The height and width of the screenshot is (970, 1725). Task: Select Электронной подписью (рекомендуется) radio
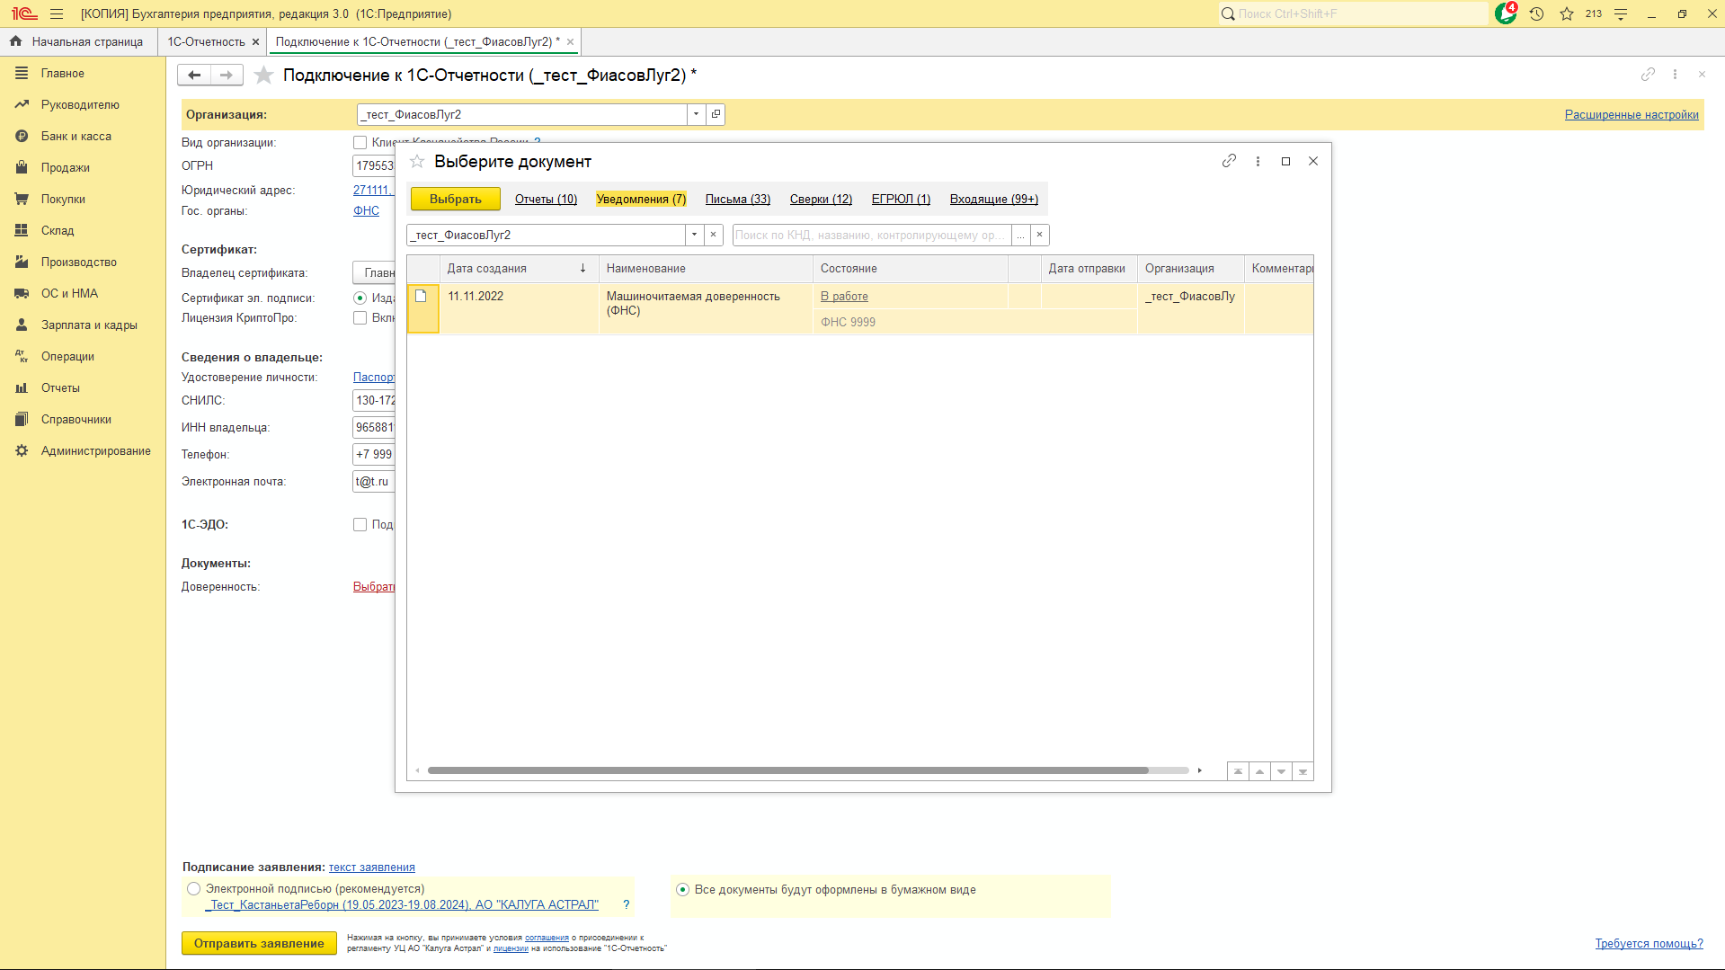coord(193,888)
